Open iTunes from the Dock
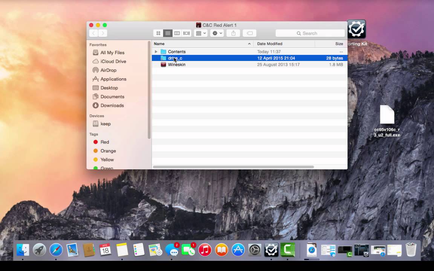The image size is (434, 271). pos(205,250)
